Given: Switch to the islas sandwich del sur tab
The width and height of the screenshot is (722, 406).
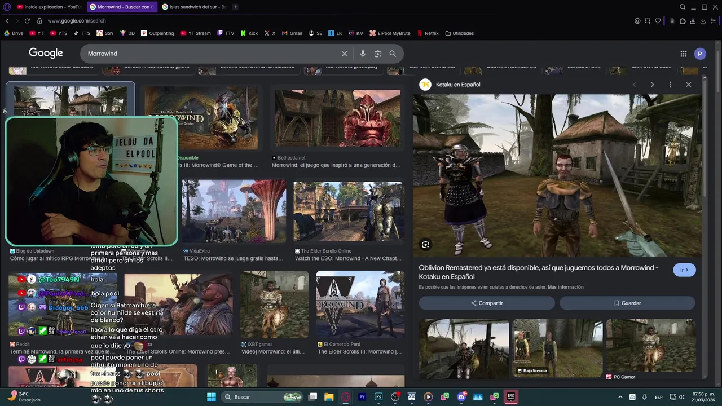Looking at the screenshot, I should pos(194,7).
